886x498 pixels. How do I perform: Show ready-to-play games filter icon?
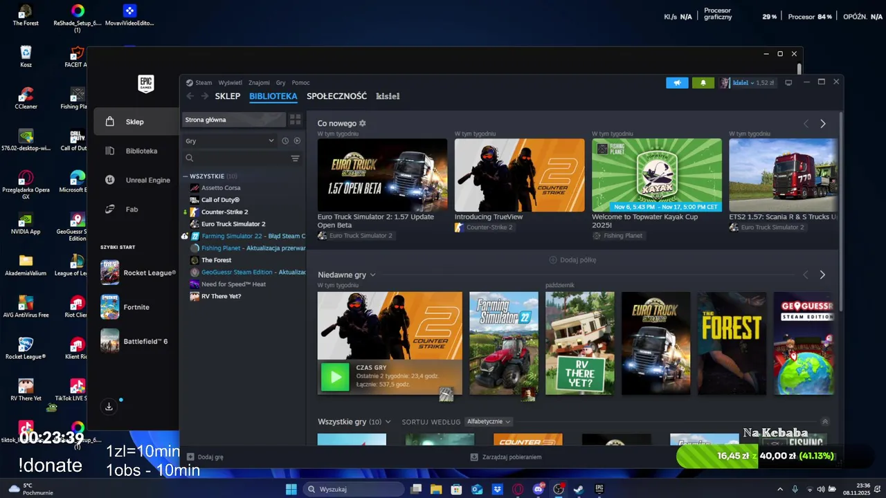pos(297,141)
